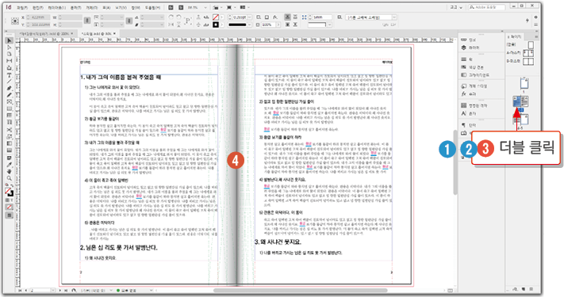Open Pages panel flyout menu

[x=536, y=36]
